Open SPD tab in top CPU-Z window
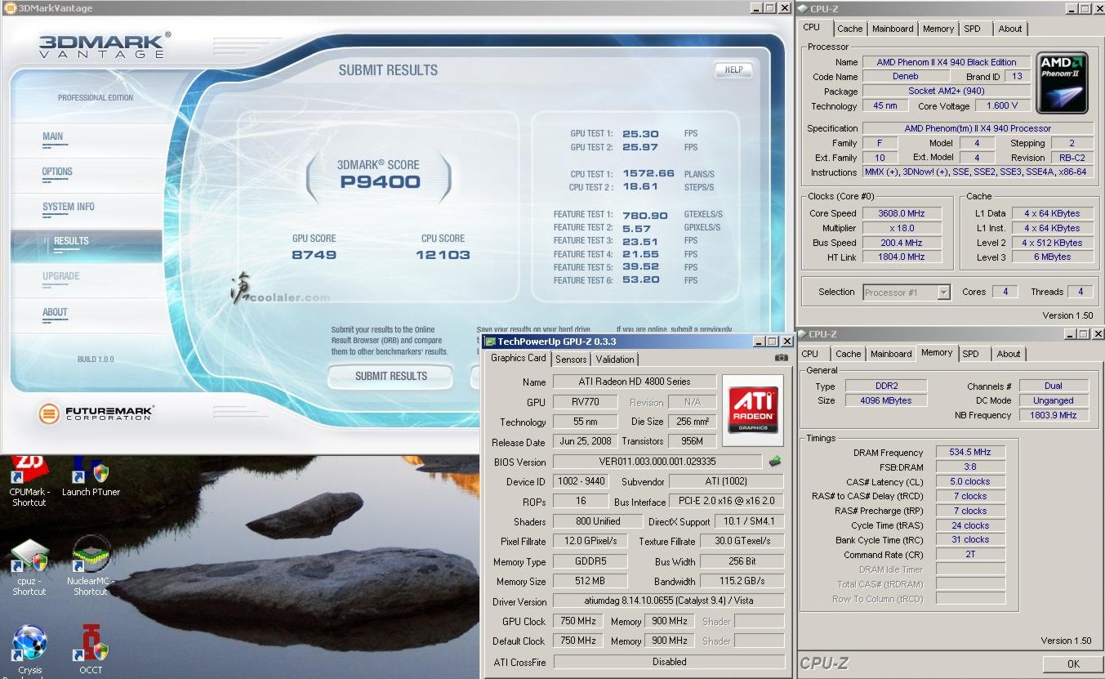This screenshot has height=679, width=1105. coord(972,29)
